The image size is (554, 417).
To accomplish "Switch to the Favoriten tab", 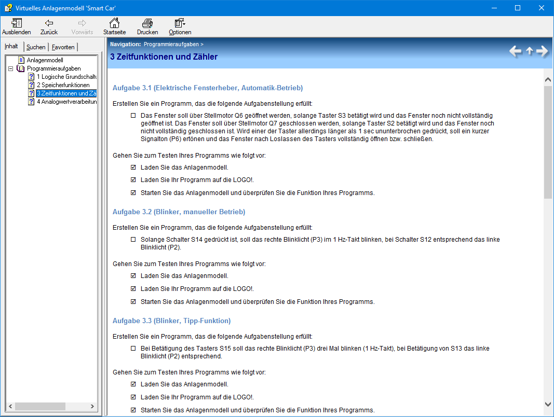I will click(x=63, y=47).
